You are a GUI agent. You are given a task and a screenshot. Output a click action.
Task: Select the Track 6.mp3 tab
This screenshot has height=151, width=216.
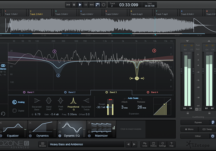click(141, 13)
